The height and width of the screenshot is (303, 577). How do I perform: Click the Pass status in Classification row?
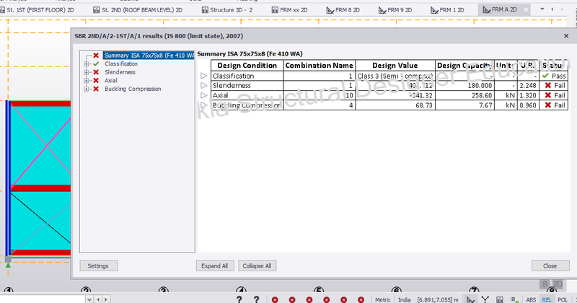[x=554, y=76]
